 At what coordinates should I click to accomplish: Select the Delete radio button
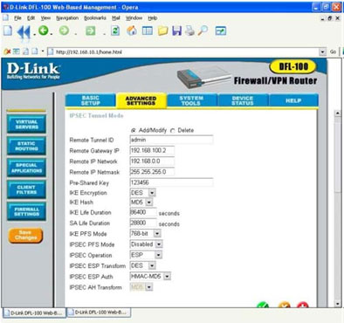coord(172,131)
